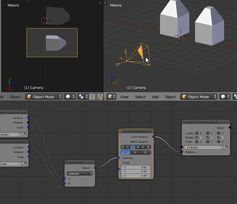Set track axis to -X in six-button row

tap(138, 147)
